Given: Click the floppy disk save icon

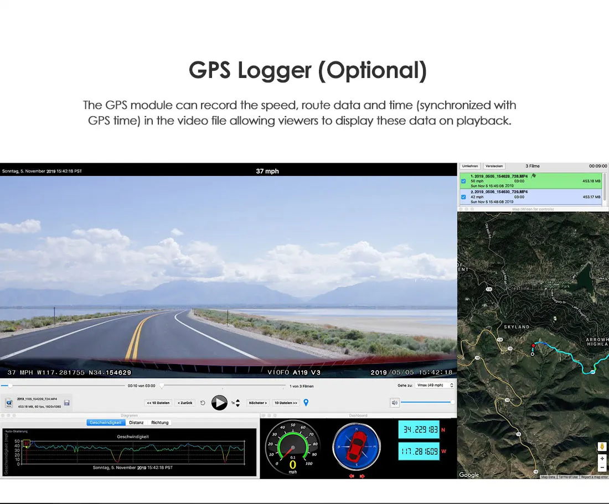Looking at the screenshot, I should click(67, 403).
